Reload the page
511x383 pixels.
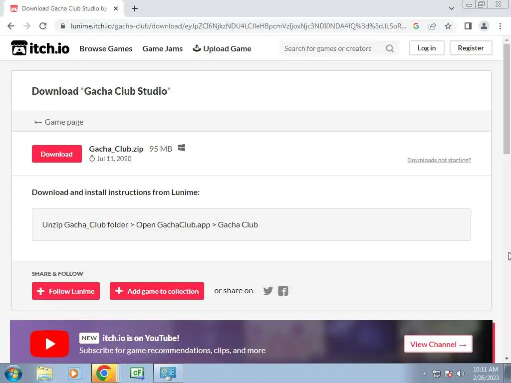click(43, 26)
